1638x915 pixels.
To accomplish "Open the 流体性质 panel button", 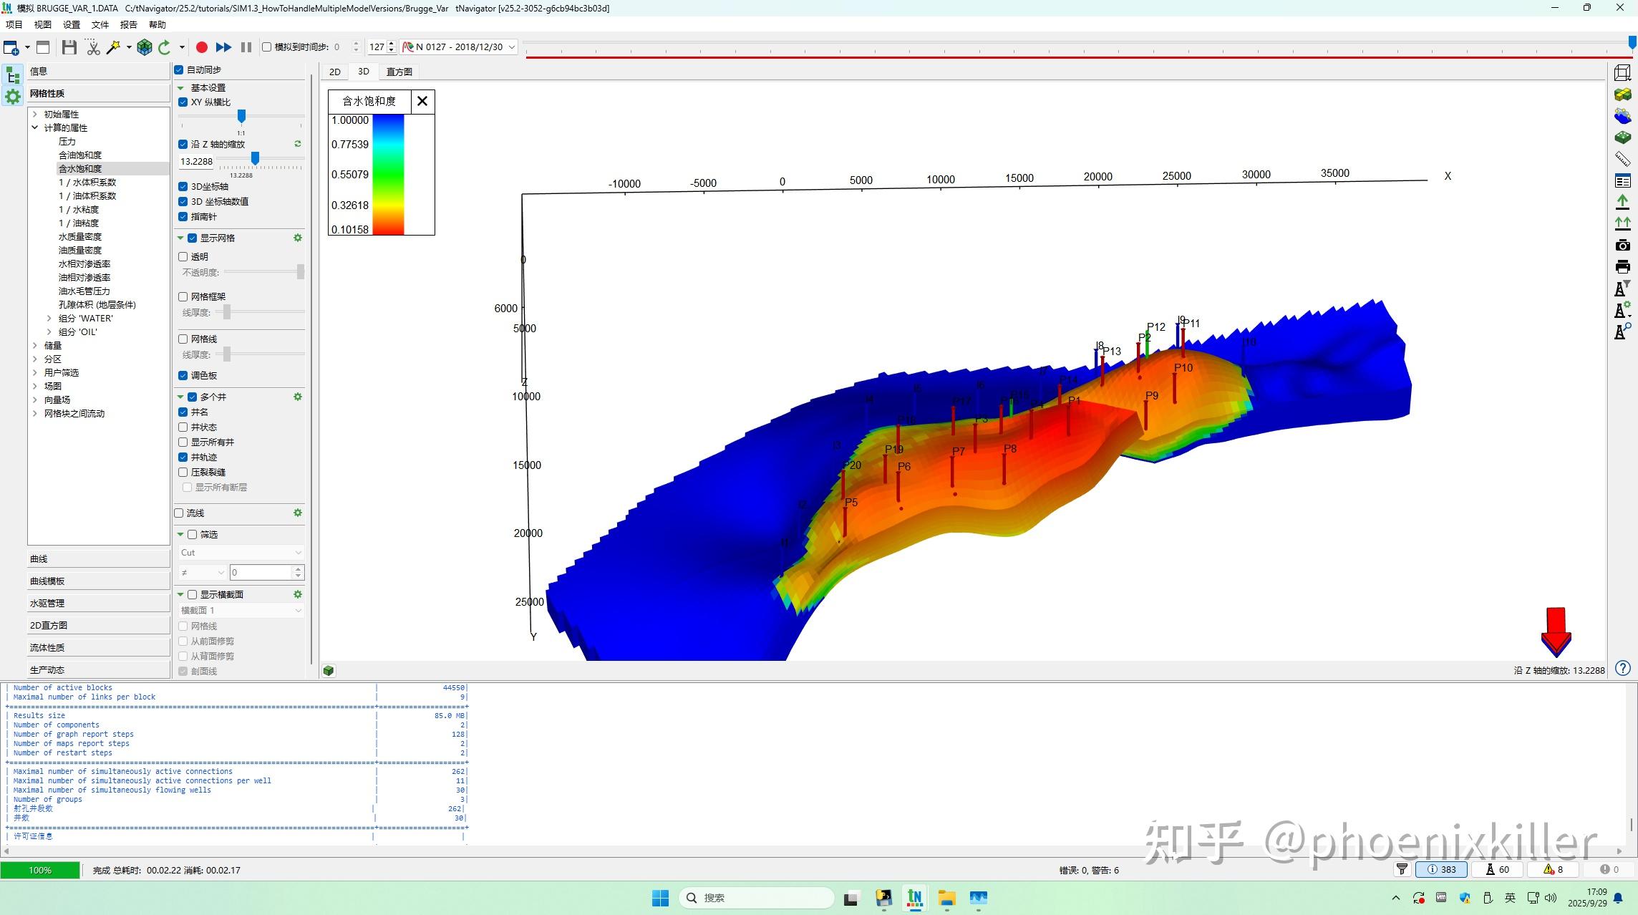I will [99, 647].
